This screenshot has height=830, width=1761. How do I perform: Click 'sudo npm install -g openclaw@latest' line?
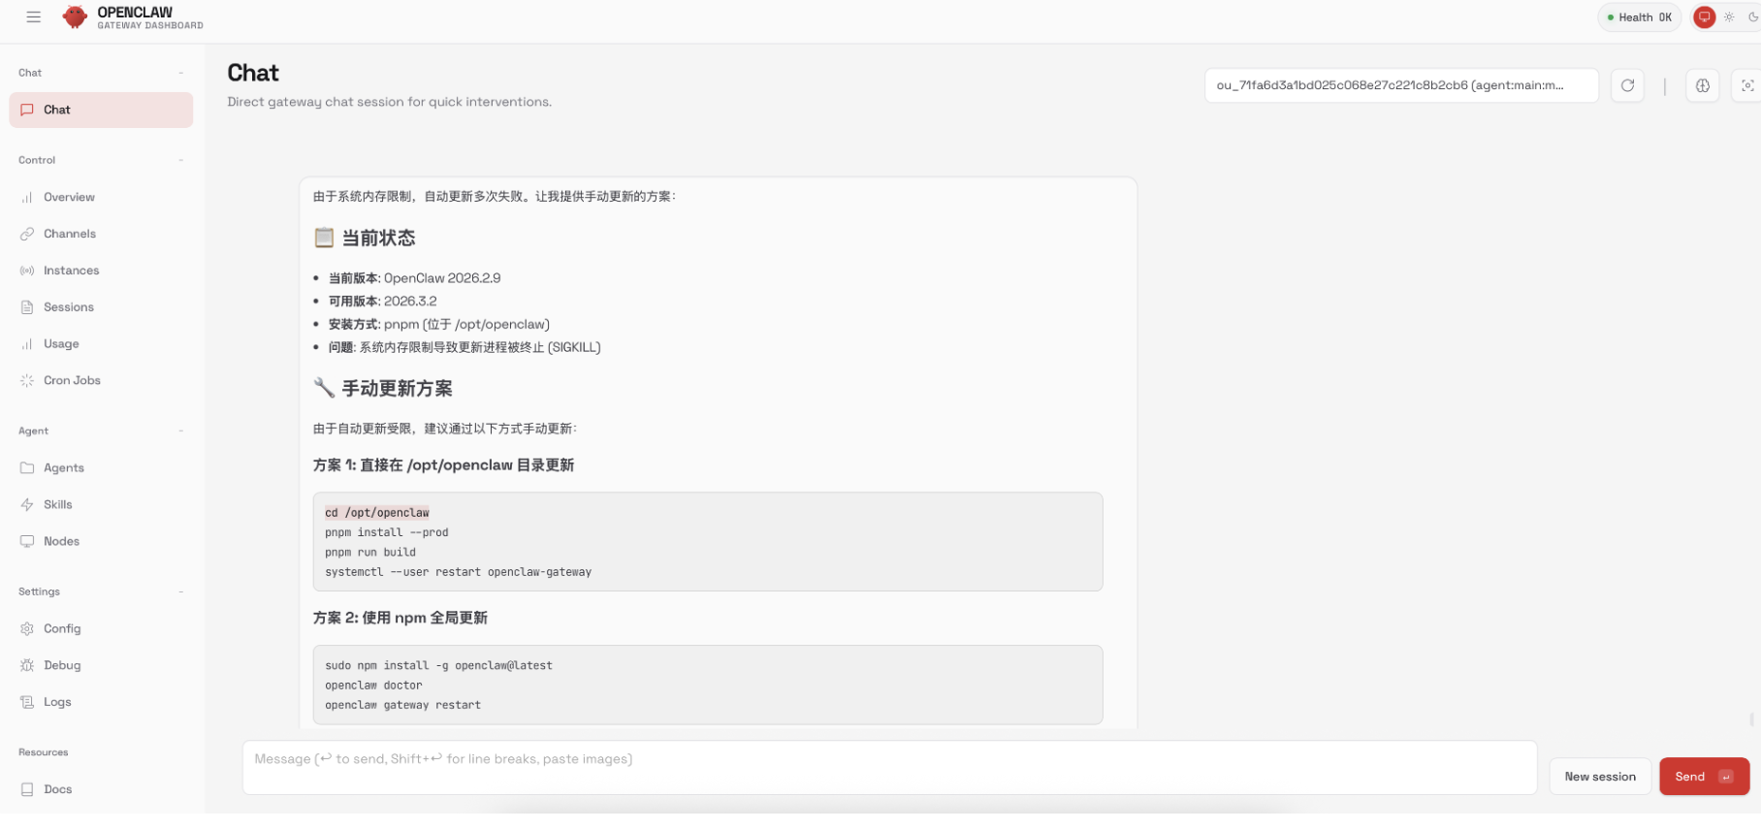click(438, 665)
